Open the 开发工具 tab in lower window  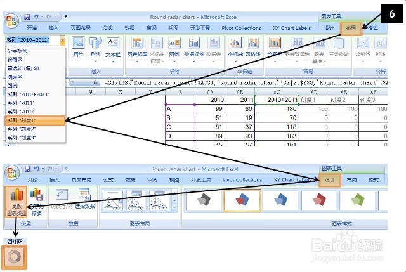[x=201, y=180]
